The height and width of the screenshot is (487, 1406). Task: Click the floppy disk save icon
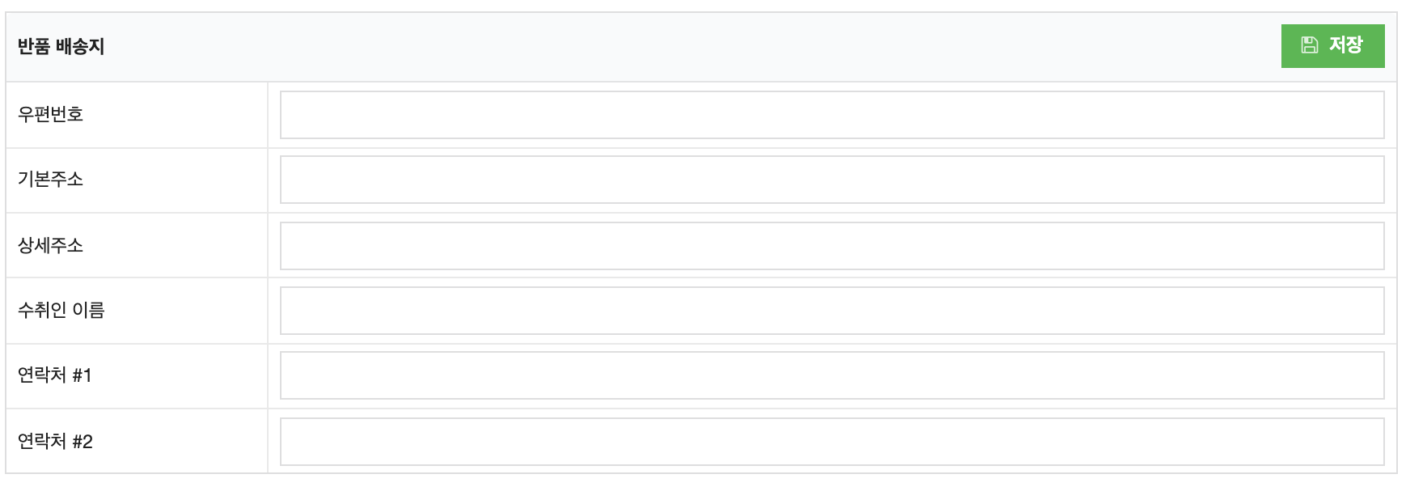pos(1310,45)
